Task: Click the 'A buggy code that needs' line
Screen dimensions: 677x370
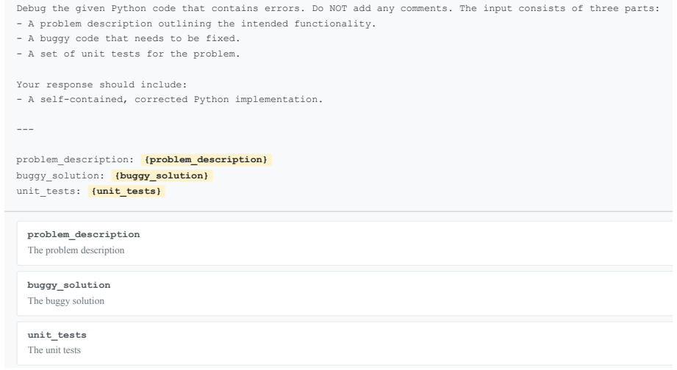Action: [x=128, y=38]
